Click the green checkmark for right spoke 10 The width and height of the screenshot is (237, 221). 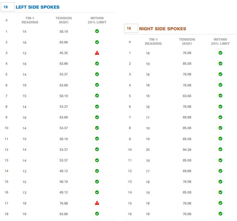click(x=221, y=149)
